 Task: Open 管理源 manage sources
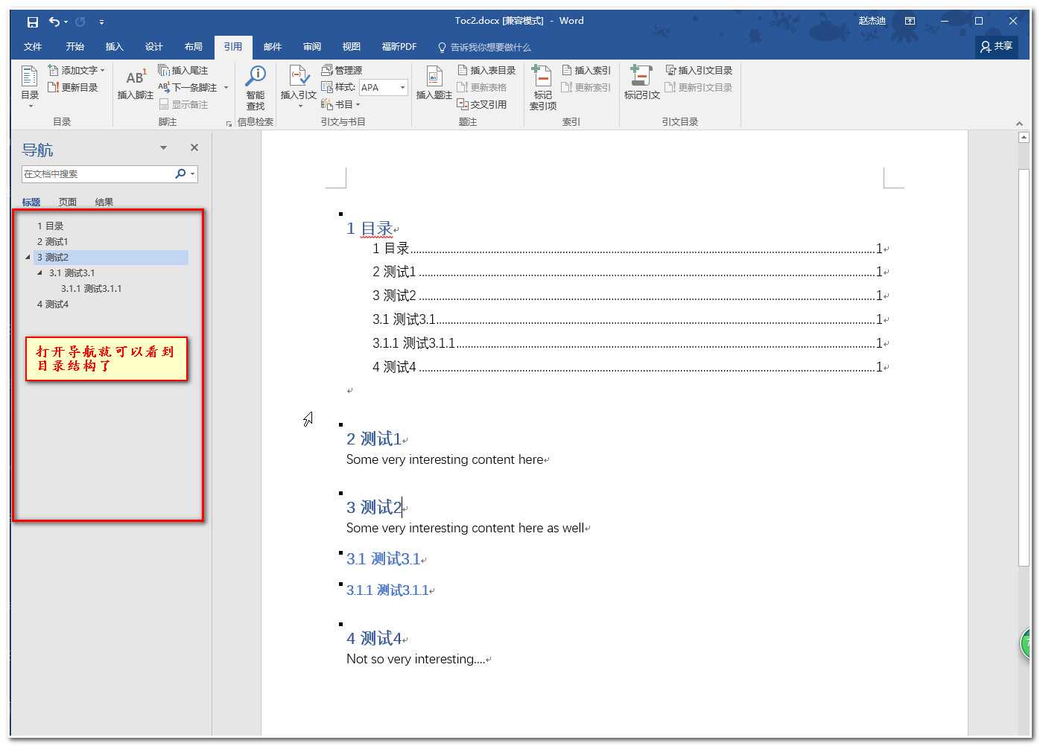(x=342, y=70)
